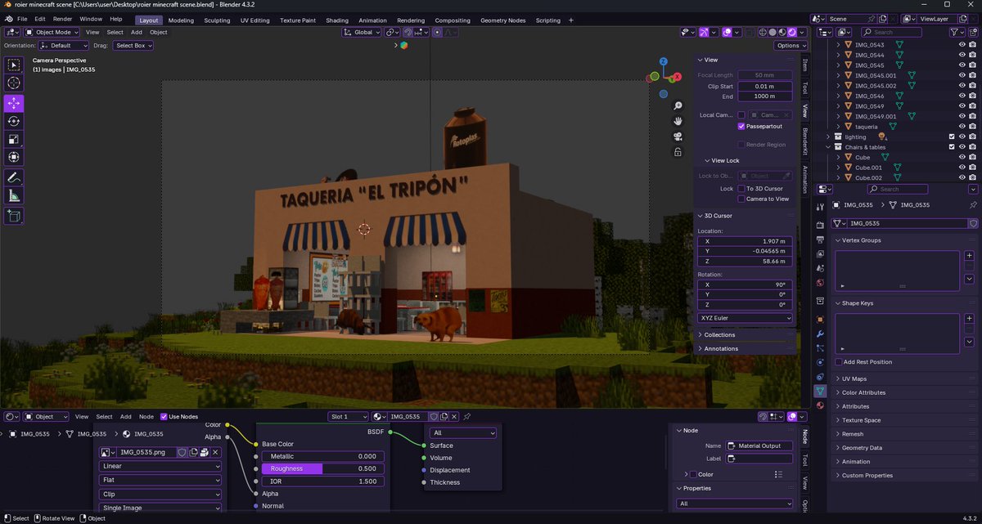The width and height of the screenshot is (982, 524).
Task: Activate the 3D Cursor tool
Action: (14, 83)
